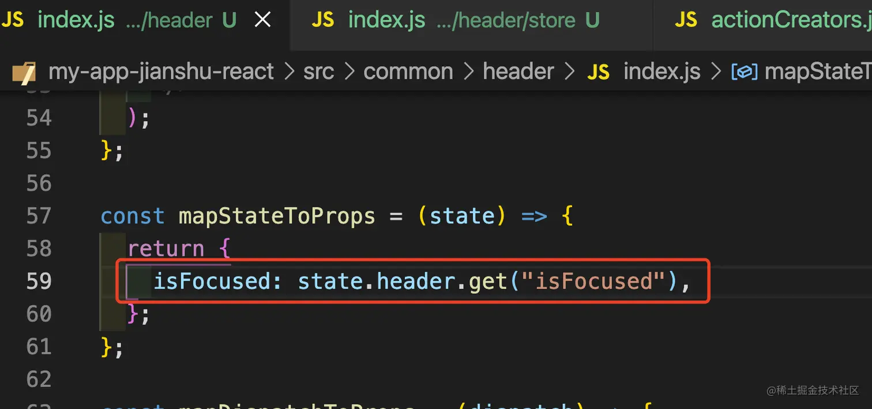The height and width of the screenshot is (409, 872).
Task: Open the mapStateToProps symbol breadcrumb
Action: (818, 72)
